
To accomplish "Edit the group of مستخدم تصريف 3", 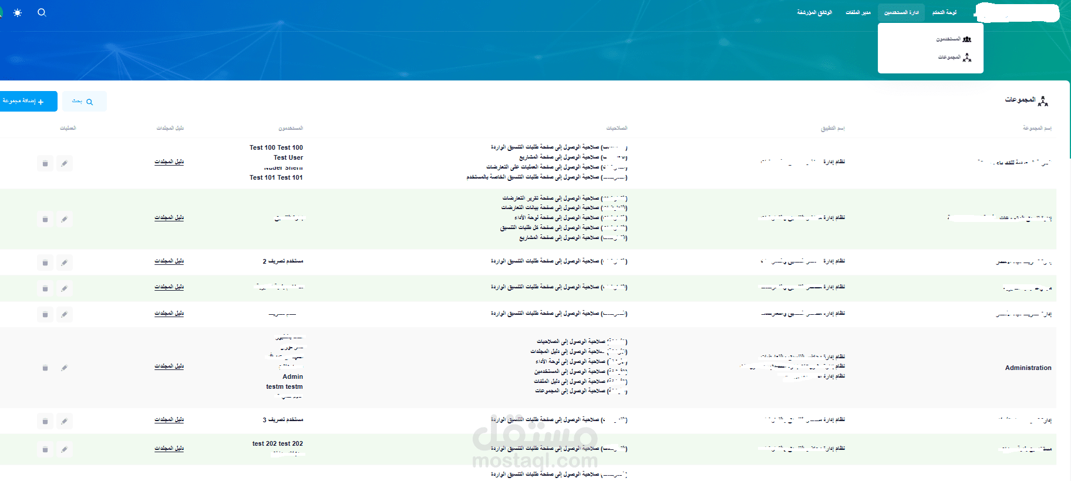I will [x=65, y=421].
